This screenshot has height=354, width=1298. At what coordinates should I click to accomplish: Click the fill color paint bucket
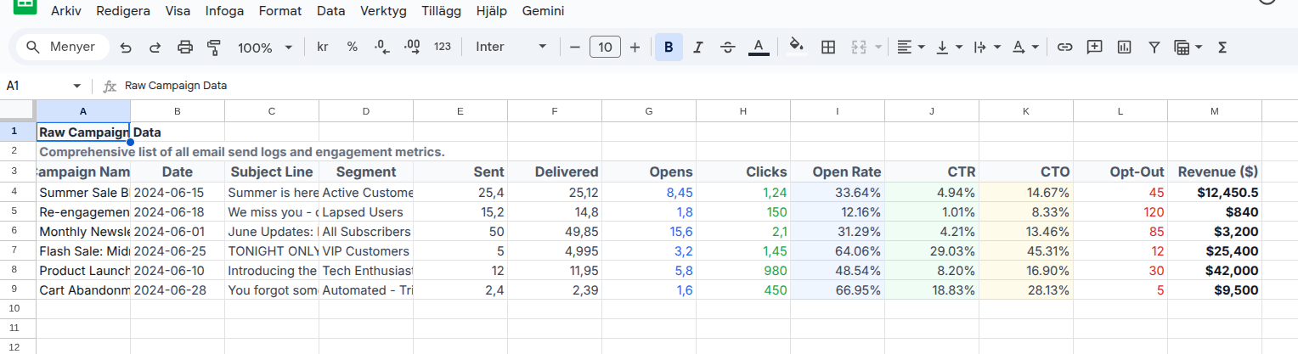[796, 48]
